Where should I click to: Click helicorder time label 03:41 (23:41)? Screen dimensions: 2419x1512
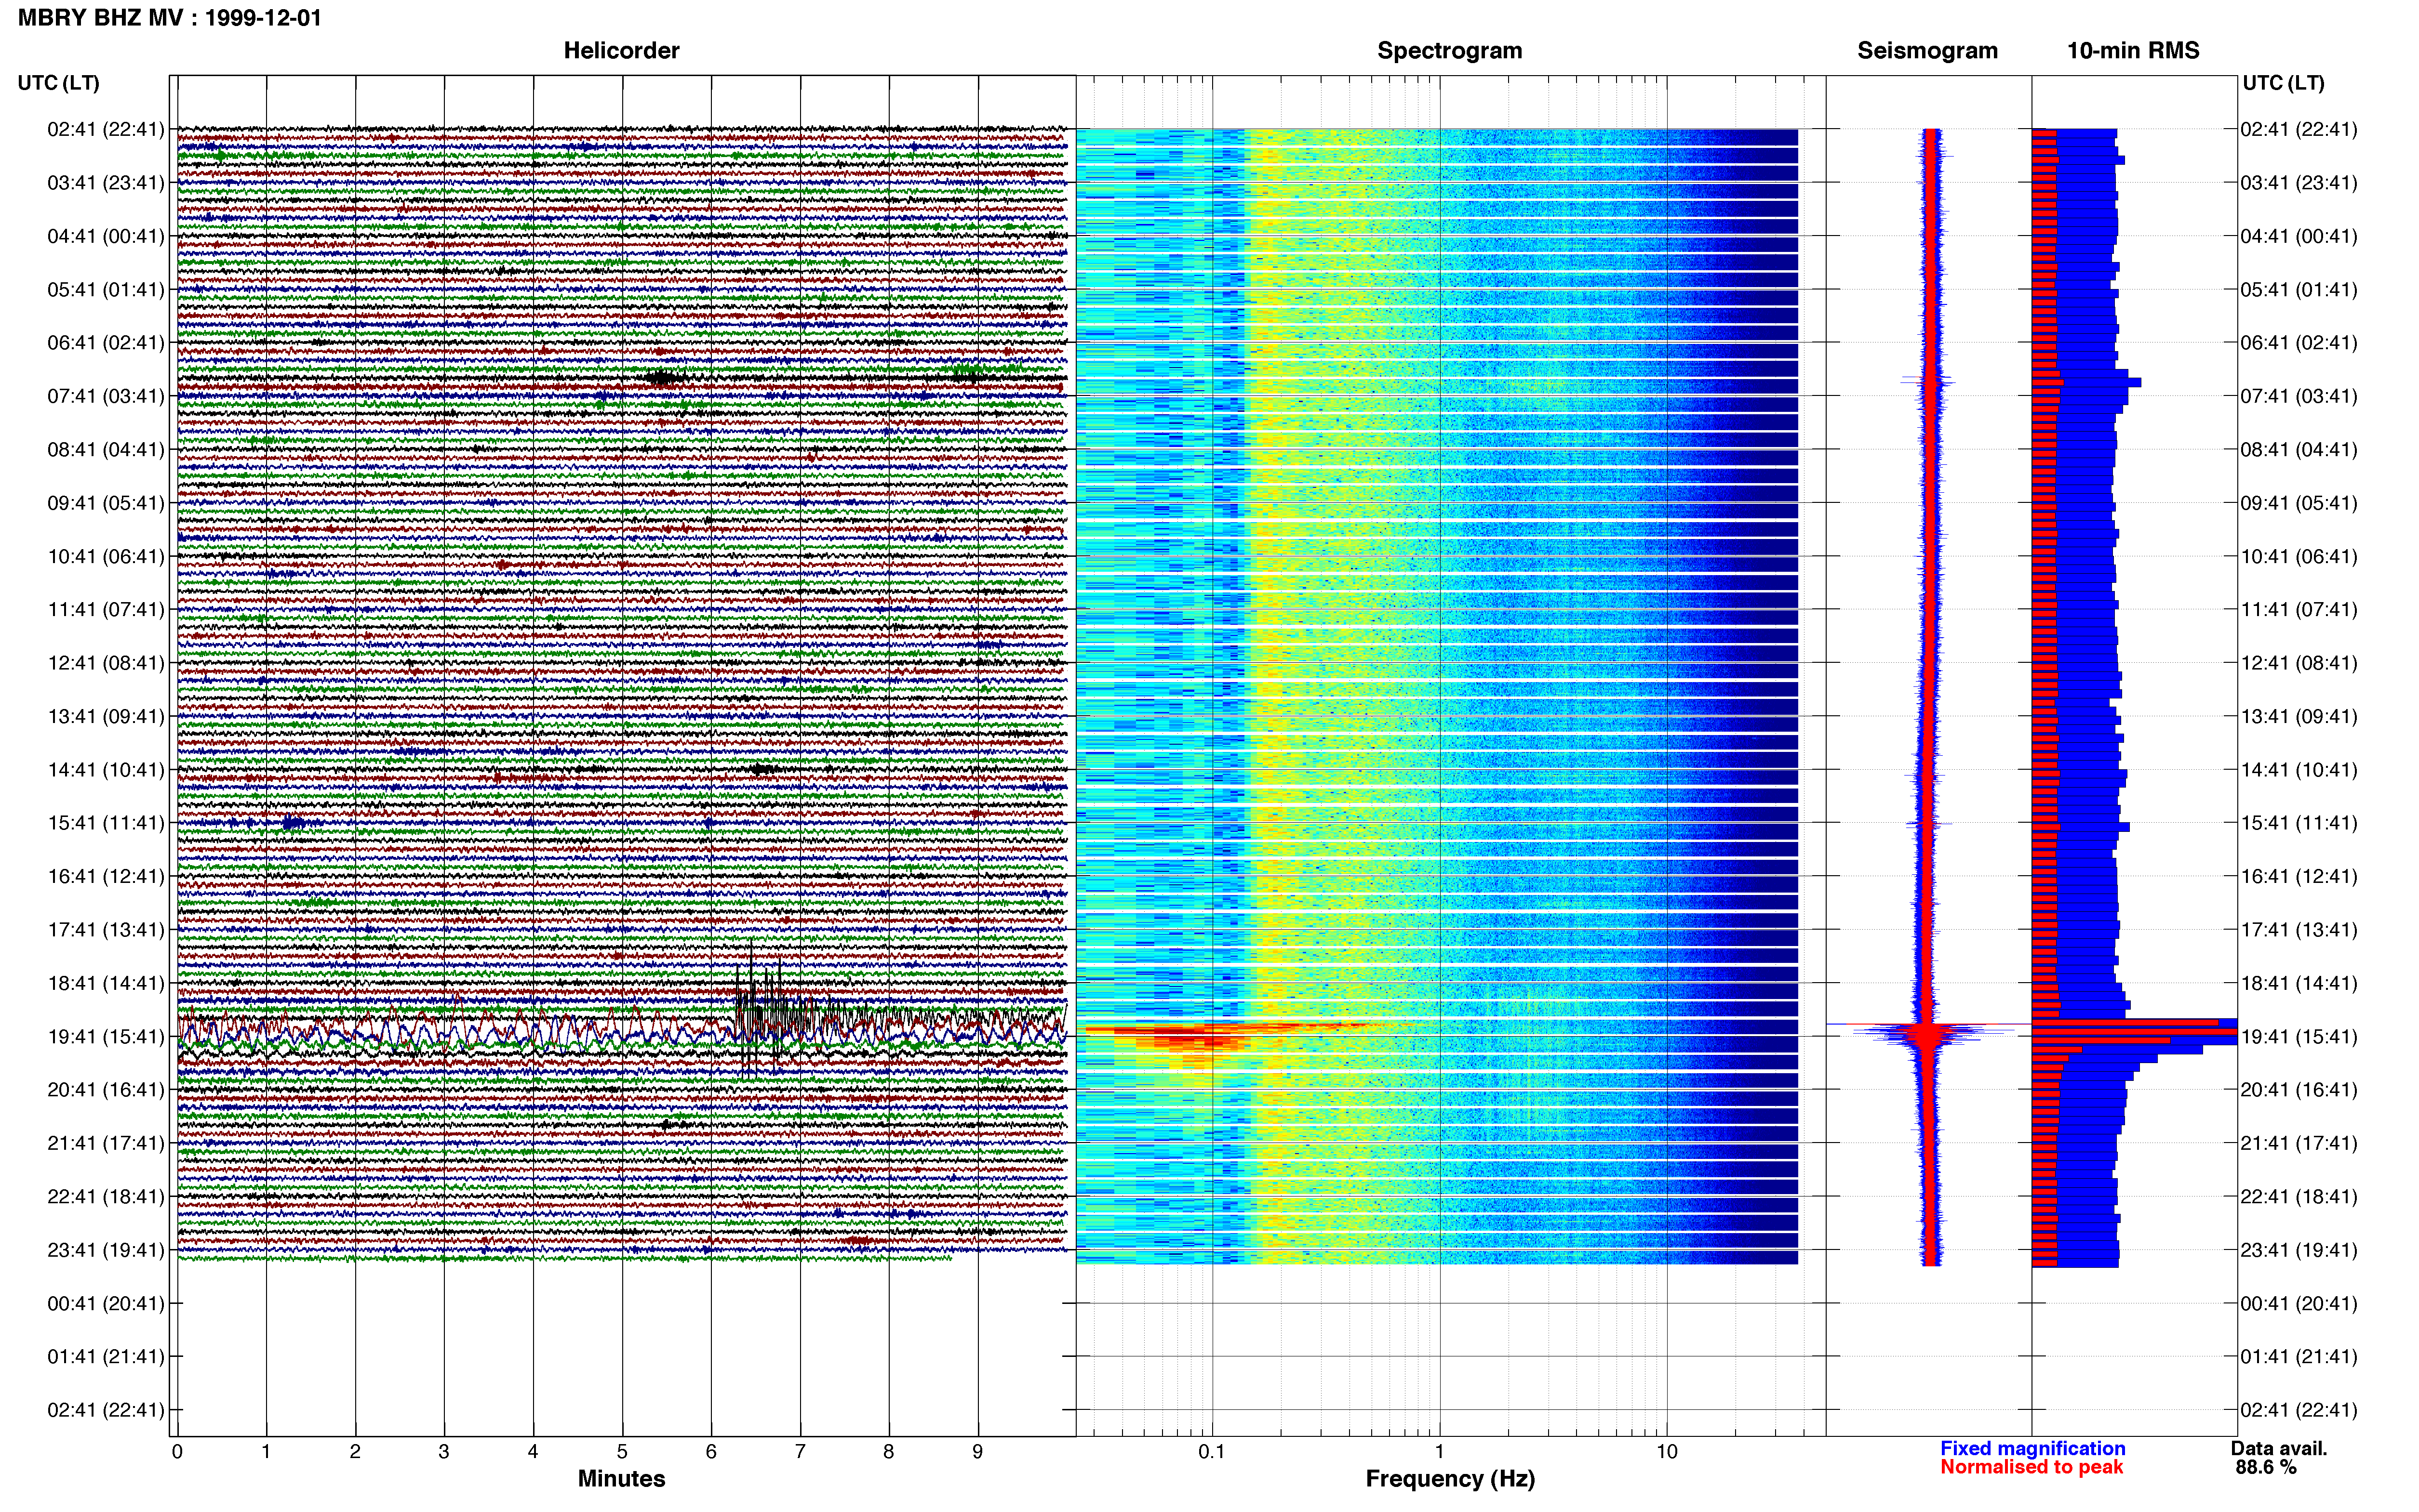coord(105,182)
